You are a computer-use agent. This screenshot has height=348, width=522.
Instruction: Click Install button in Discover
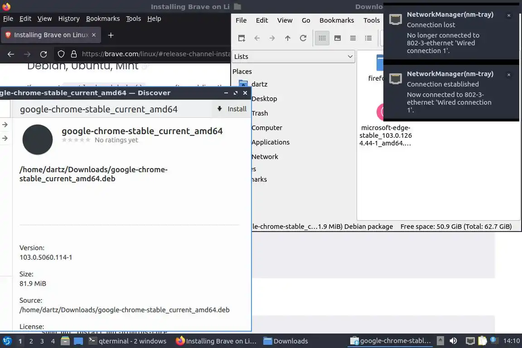[232, 109]
